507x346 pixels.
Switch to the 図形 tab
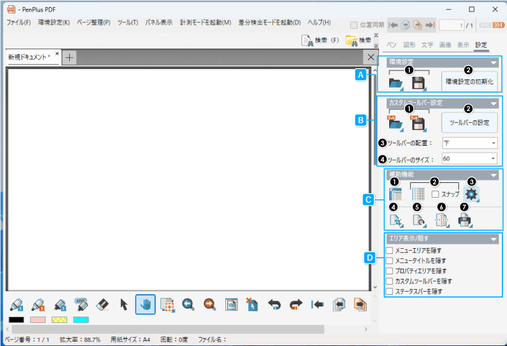(x=409, y=45)
